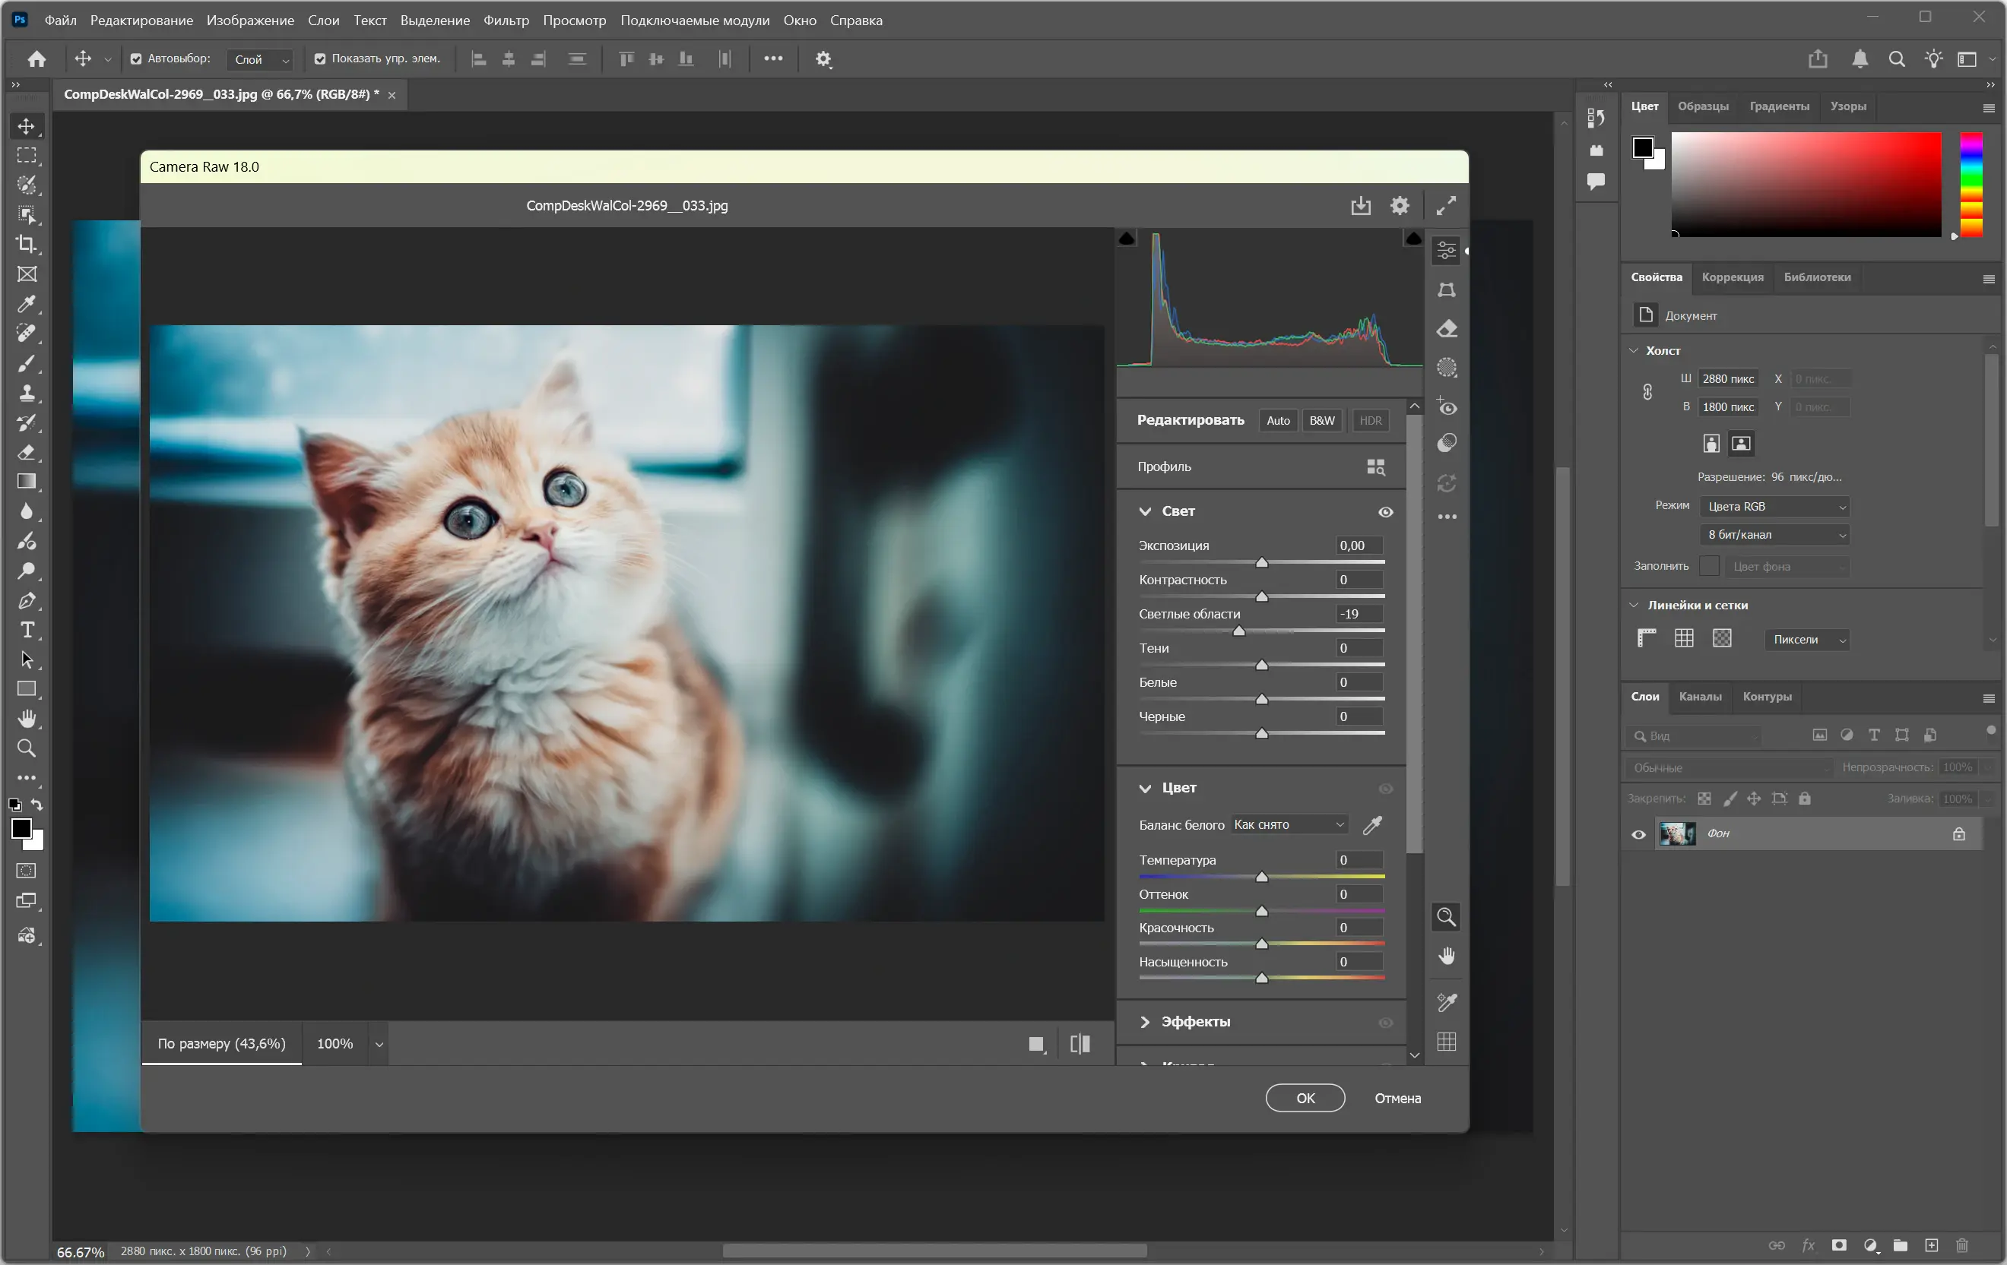Open the Баланс белого dropdown
The image size is (2007, 1265).
(1289, 824)
